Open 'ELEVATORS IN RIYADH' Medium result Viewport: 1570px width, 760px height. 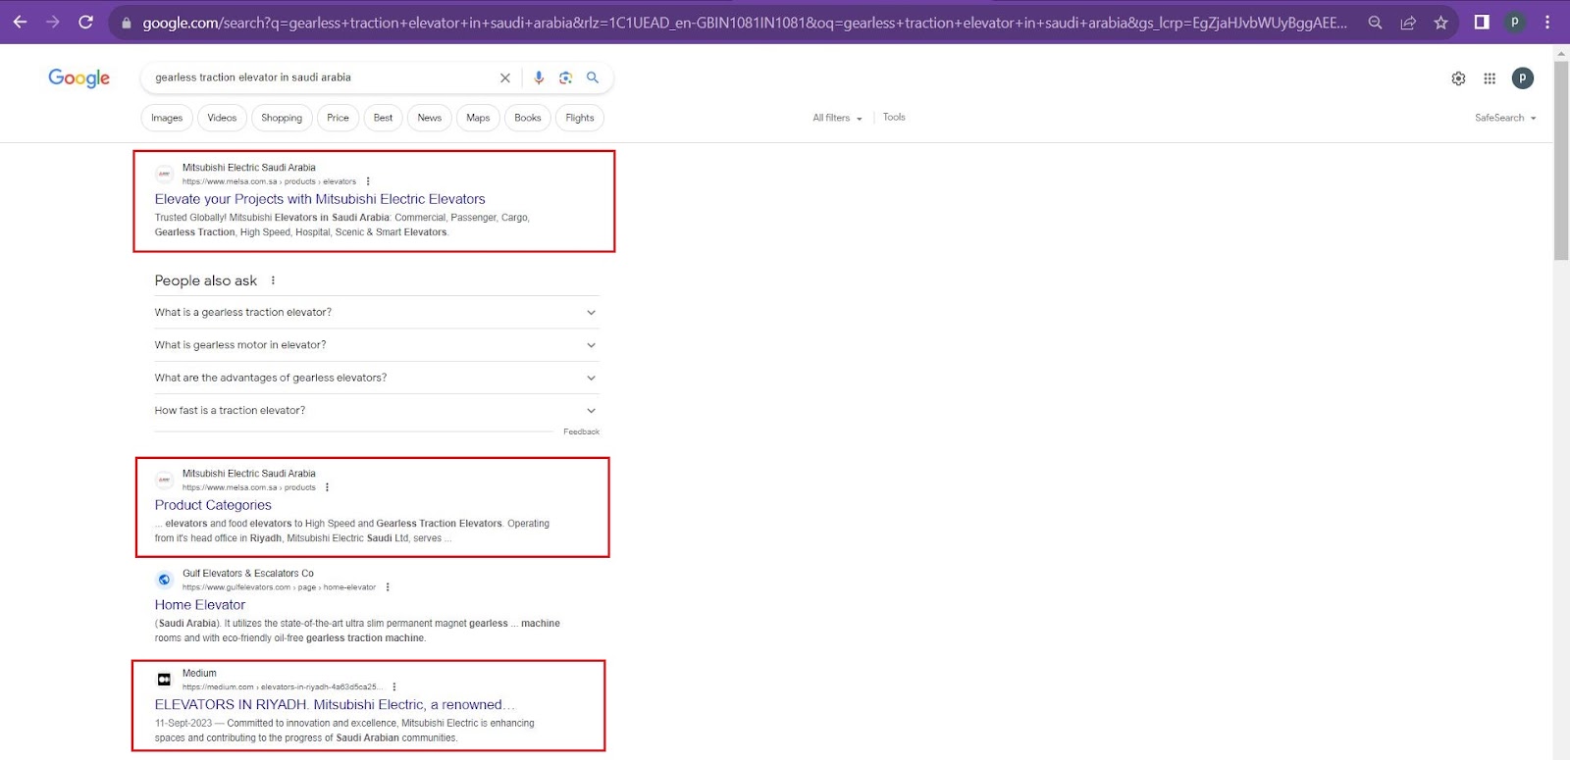coord(335,705)
